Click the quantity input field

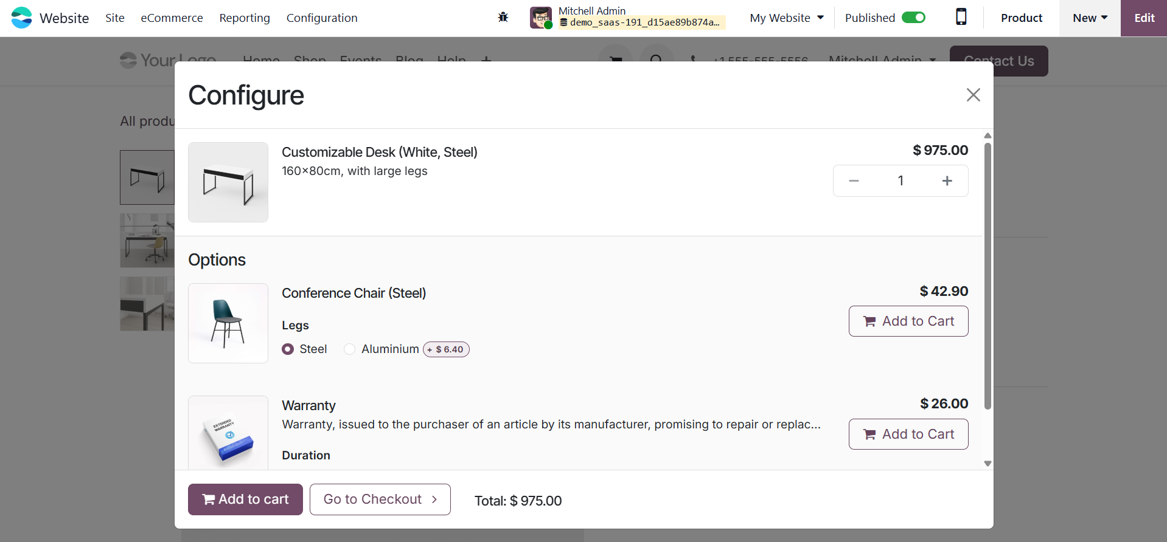click(x=901, y=181)
